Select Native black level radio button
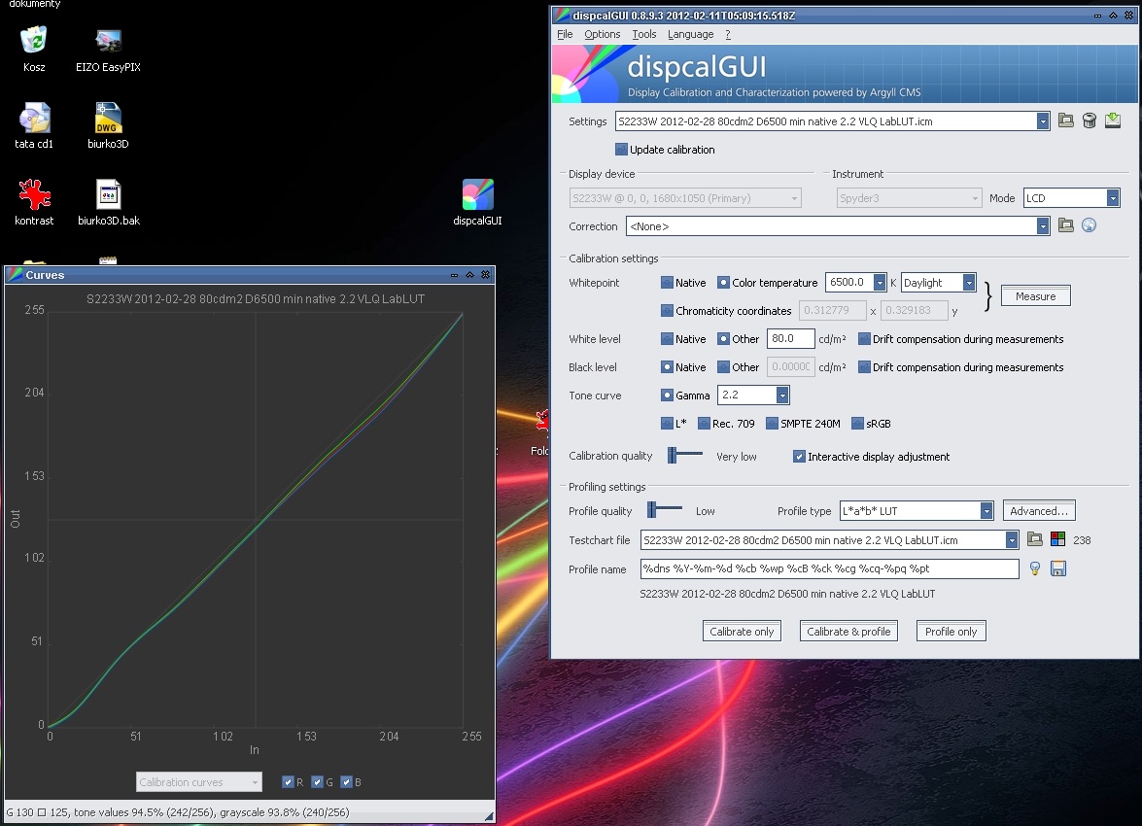 coord(667,367)
